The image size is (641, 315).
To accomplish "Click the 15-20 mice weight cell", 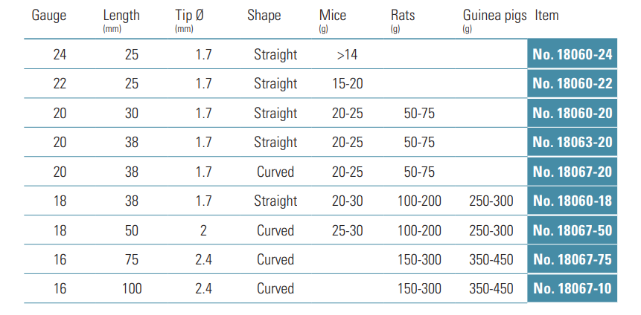I will pos(348,83).
